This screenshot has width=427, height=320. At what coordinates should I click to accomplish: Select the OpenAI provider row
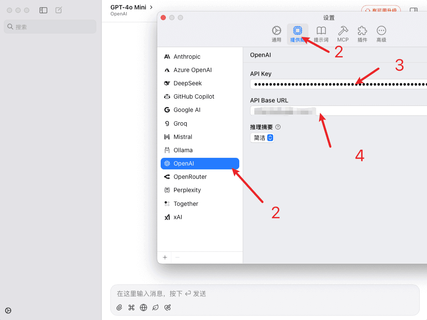coord(200,163)
